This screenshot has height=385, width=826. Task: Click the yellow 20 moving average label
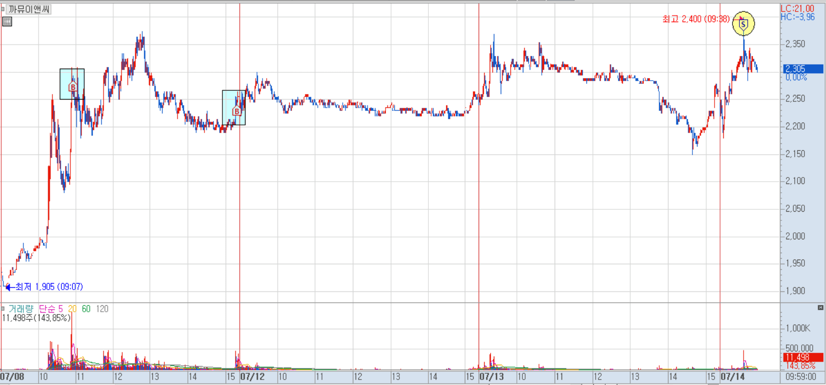point(72,309)
